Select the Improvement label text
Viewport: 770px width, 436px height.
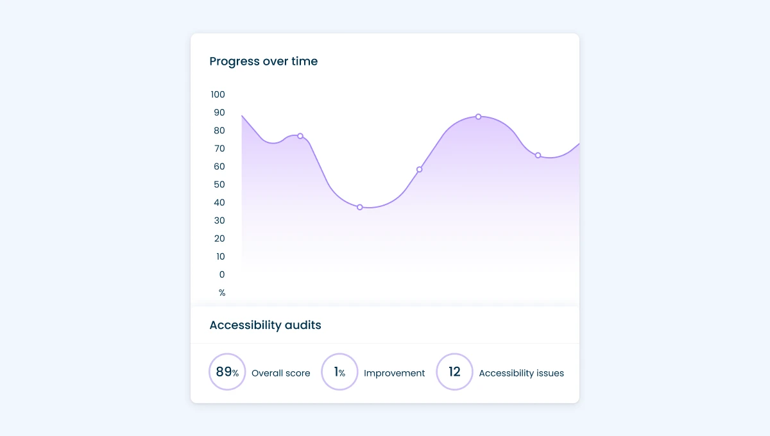click(394, 373)
